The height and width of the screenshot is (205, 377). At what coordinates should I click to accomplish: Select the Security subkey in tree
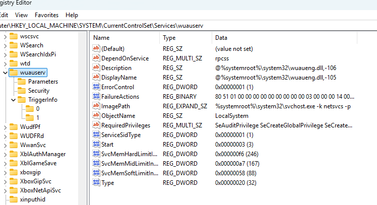click(x=38, y=91)
